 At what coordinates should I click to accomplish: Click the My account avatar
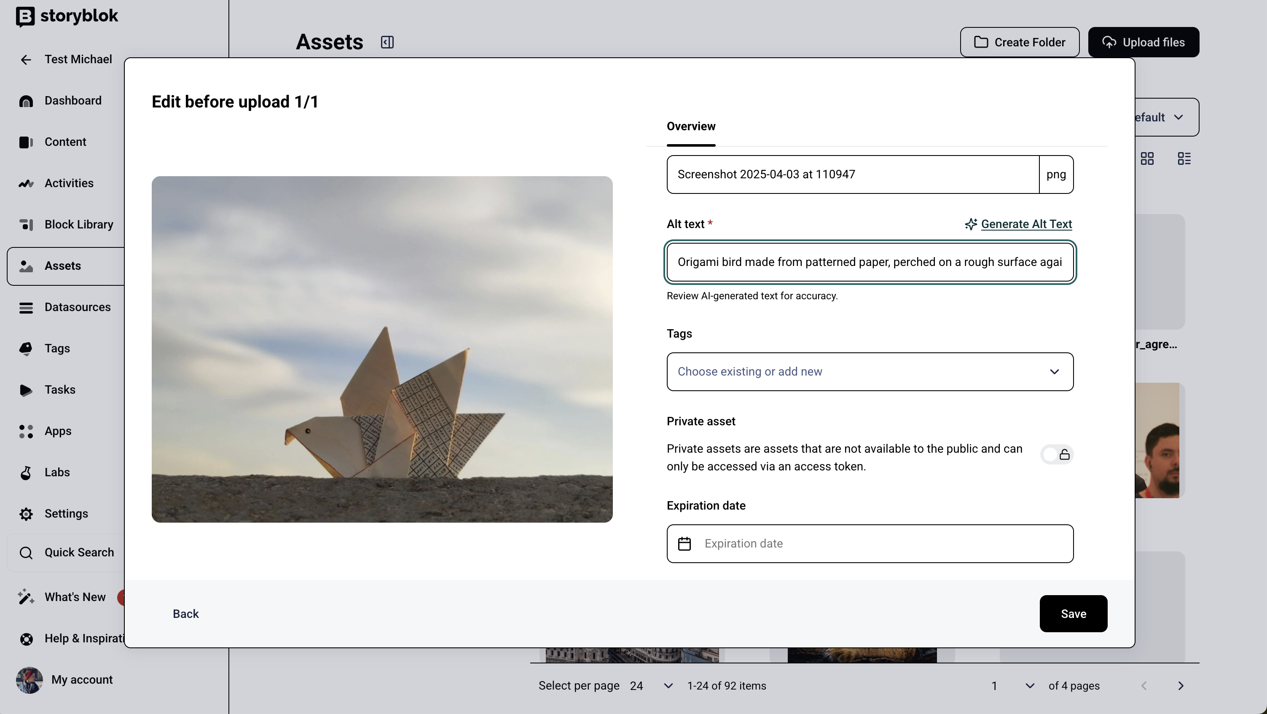tap(30, 680)
